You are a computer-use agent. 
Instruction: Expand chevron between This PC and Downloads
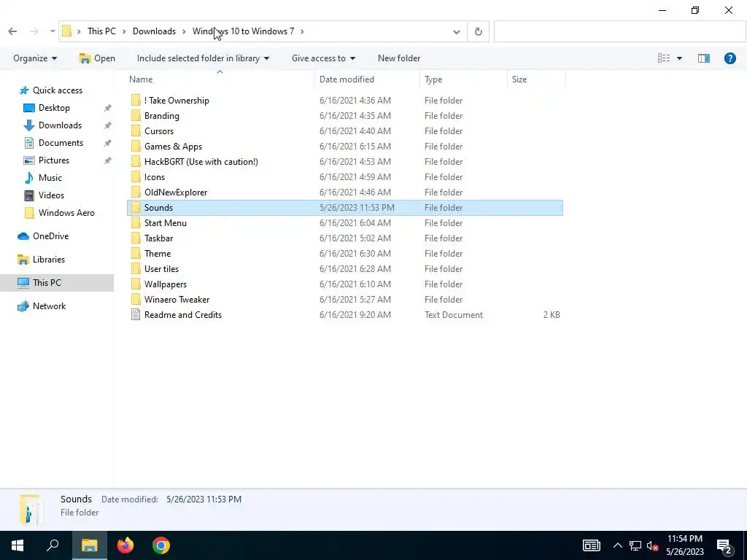tap(124, 31)
